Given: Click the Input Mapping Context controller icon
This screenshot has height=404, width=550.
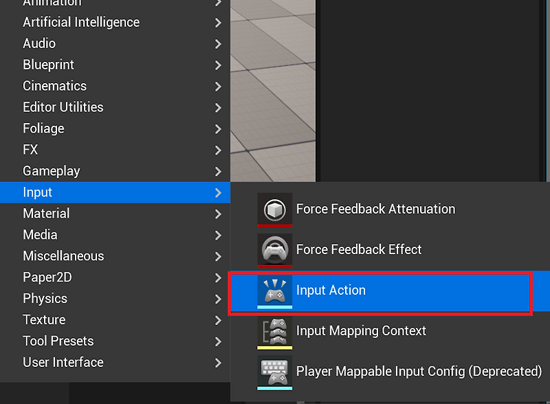Looking at the screenshot, I should click(273, 330).
